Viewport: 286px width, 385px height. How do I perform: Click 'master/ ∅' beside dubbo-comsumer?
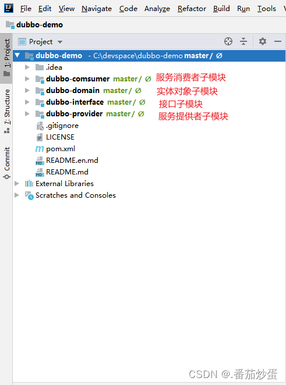(132, 79)
